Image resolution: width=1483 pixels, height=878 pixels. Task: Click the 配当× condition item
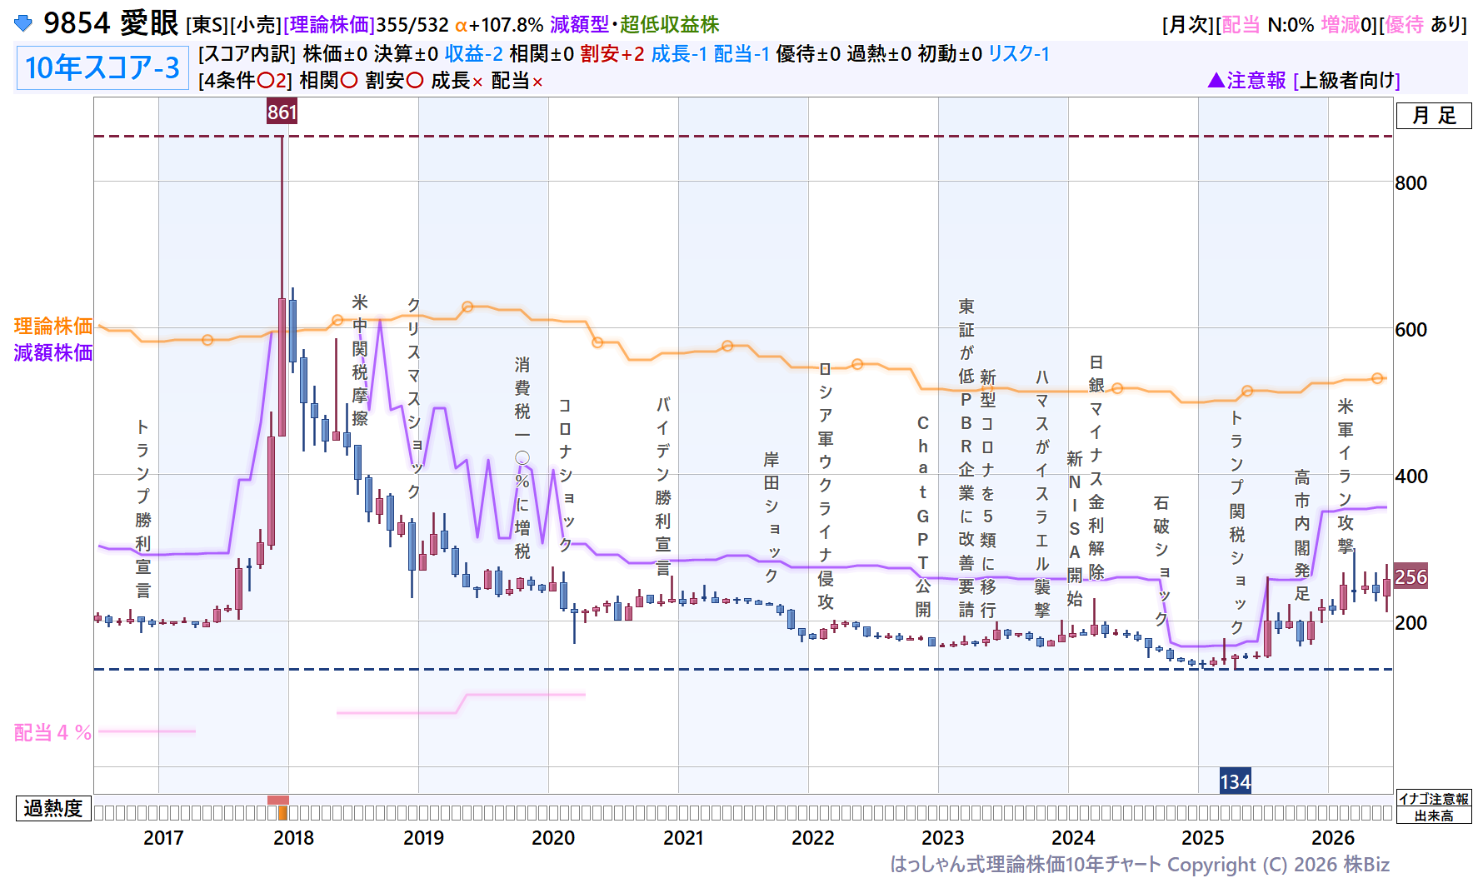(517, 81)
